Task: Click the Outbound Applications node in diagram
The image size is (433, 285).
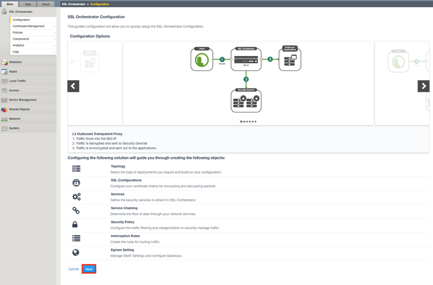Action: pyautogui.click(x=290, y=58)
